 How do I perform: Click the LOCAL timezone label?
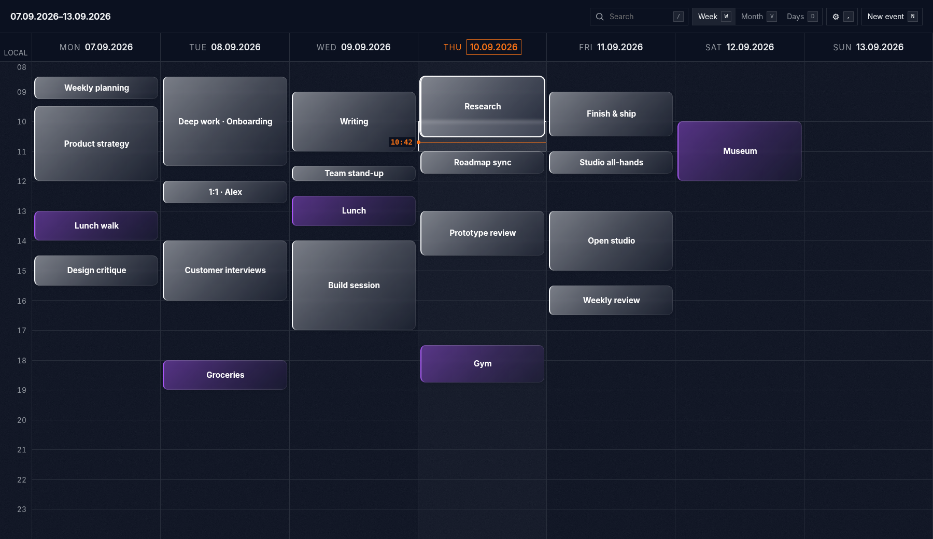tap(16, 53)
